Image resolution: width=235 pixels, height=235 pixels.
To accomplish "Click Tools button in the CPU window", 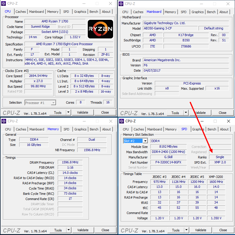I will (58, 113).
